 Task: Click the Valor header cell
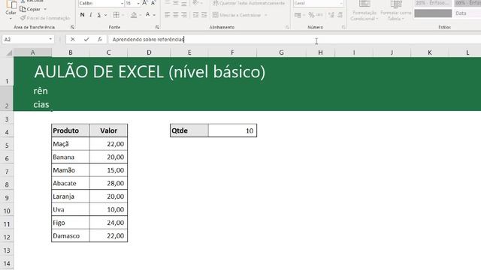(108, 130)
